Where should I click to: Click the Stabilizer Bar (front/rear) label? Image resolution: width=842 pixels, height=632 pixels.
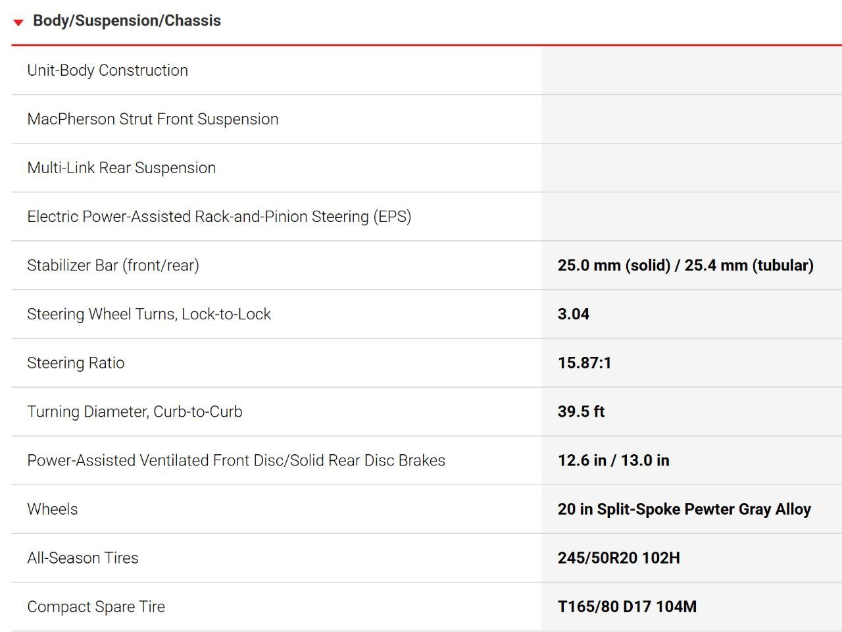[113, 265]
